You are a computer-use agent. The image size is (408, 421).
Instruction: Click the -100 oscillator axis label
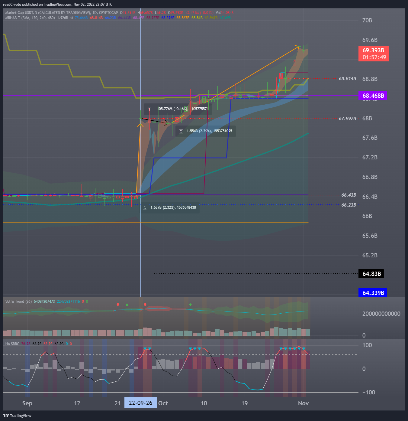(369, 393)
